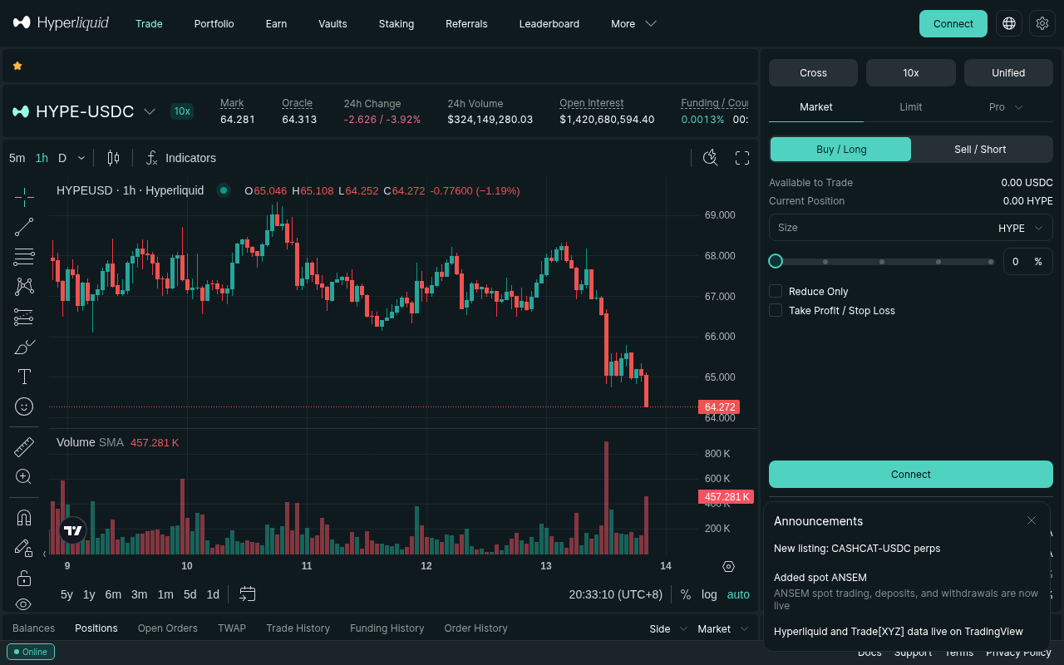Screen dimensions: 1064x665
Task: Click the header Connect button
Action: (x=953, y=23)
